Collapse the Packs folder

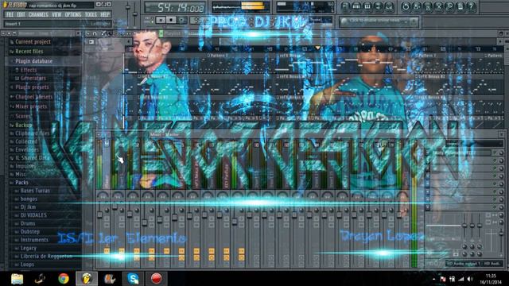[x=21, y=183]
